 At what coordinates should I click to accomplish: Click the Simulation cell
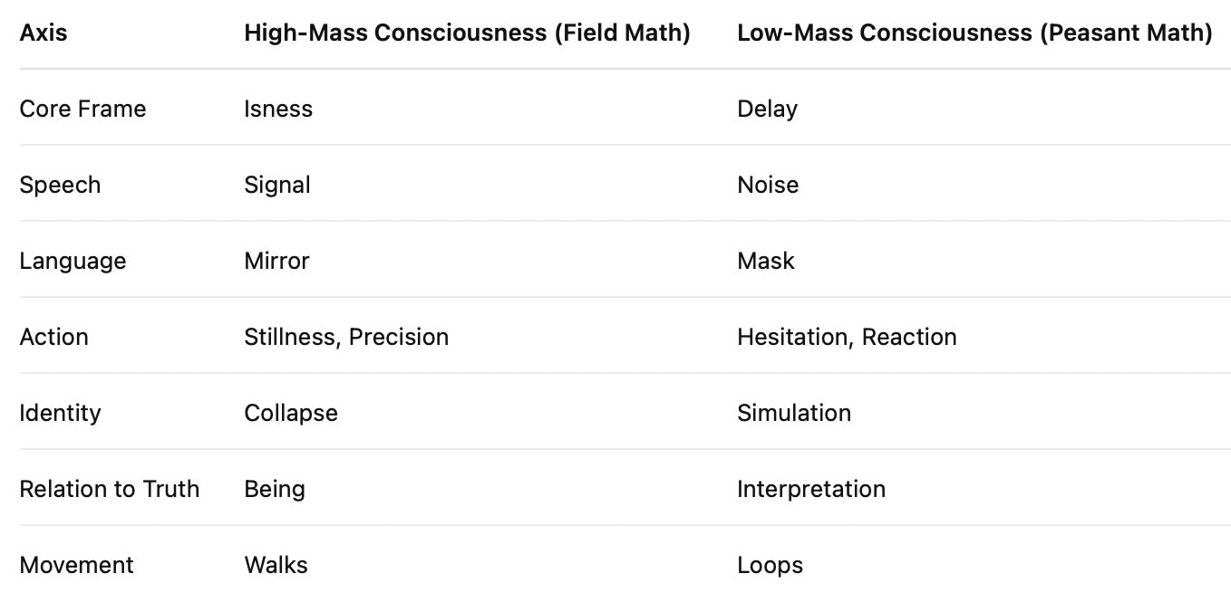pos(794,413)
